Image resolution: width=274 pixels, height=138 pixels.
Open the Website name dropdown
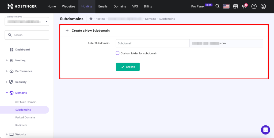[27, 21]
